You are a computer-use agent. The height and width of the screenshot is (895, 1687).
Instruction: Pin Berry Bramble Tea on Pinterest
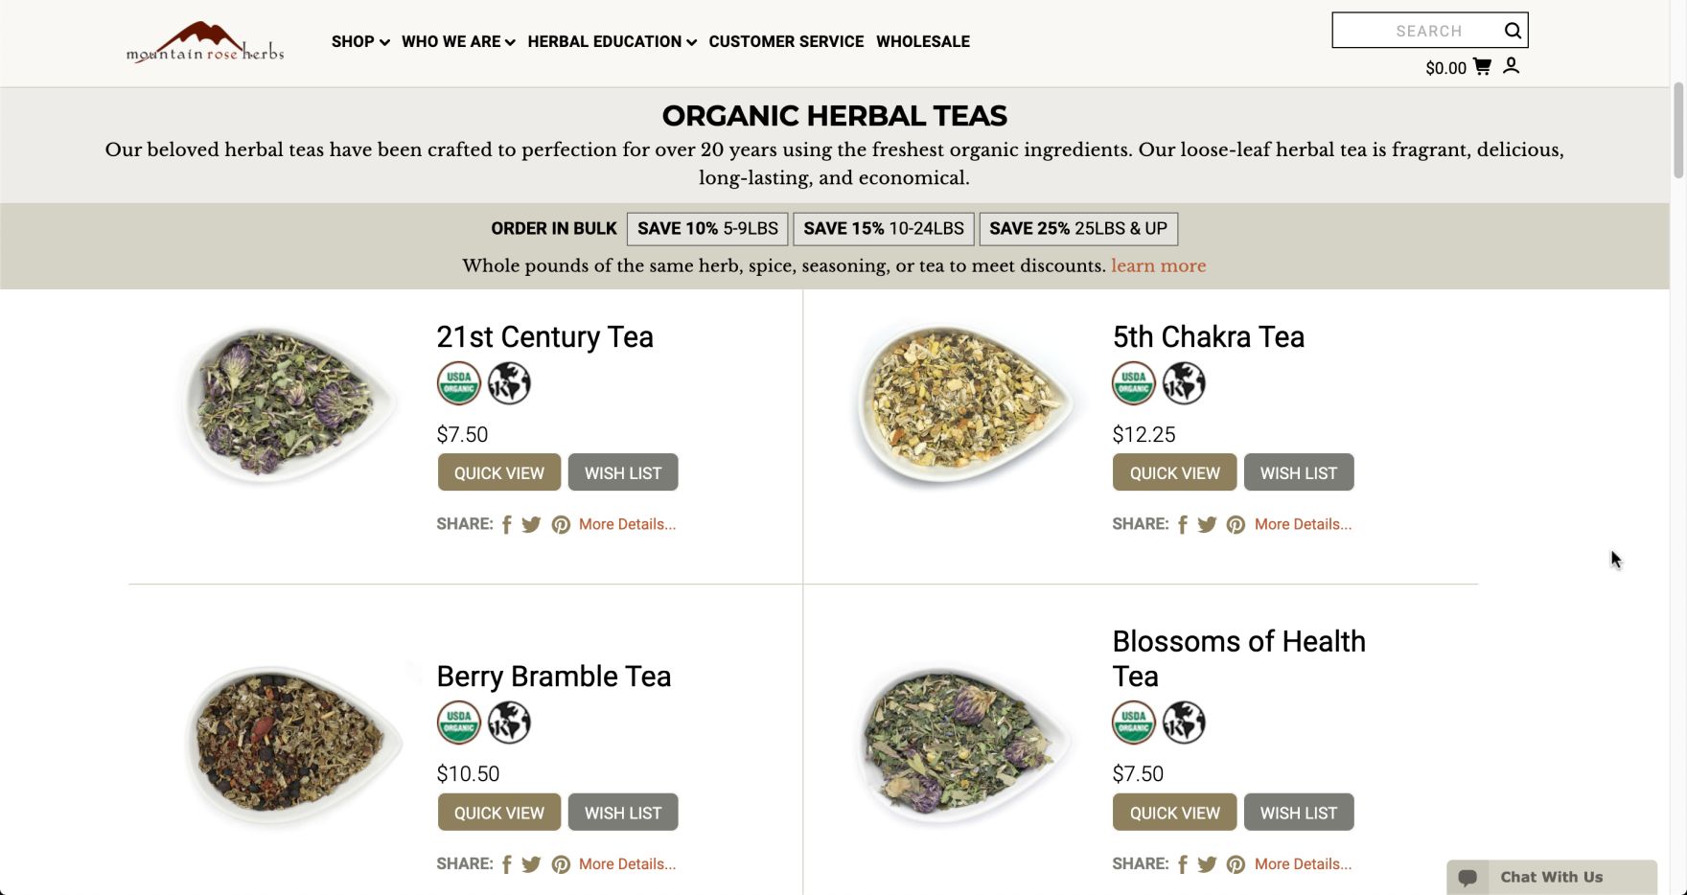(561, 864)
